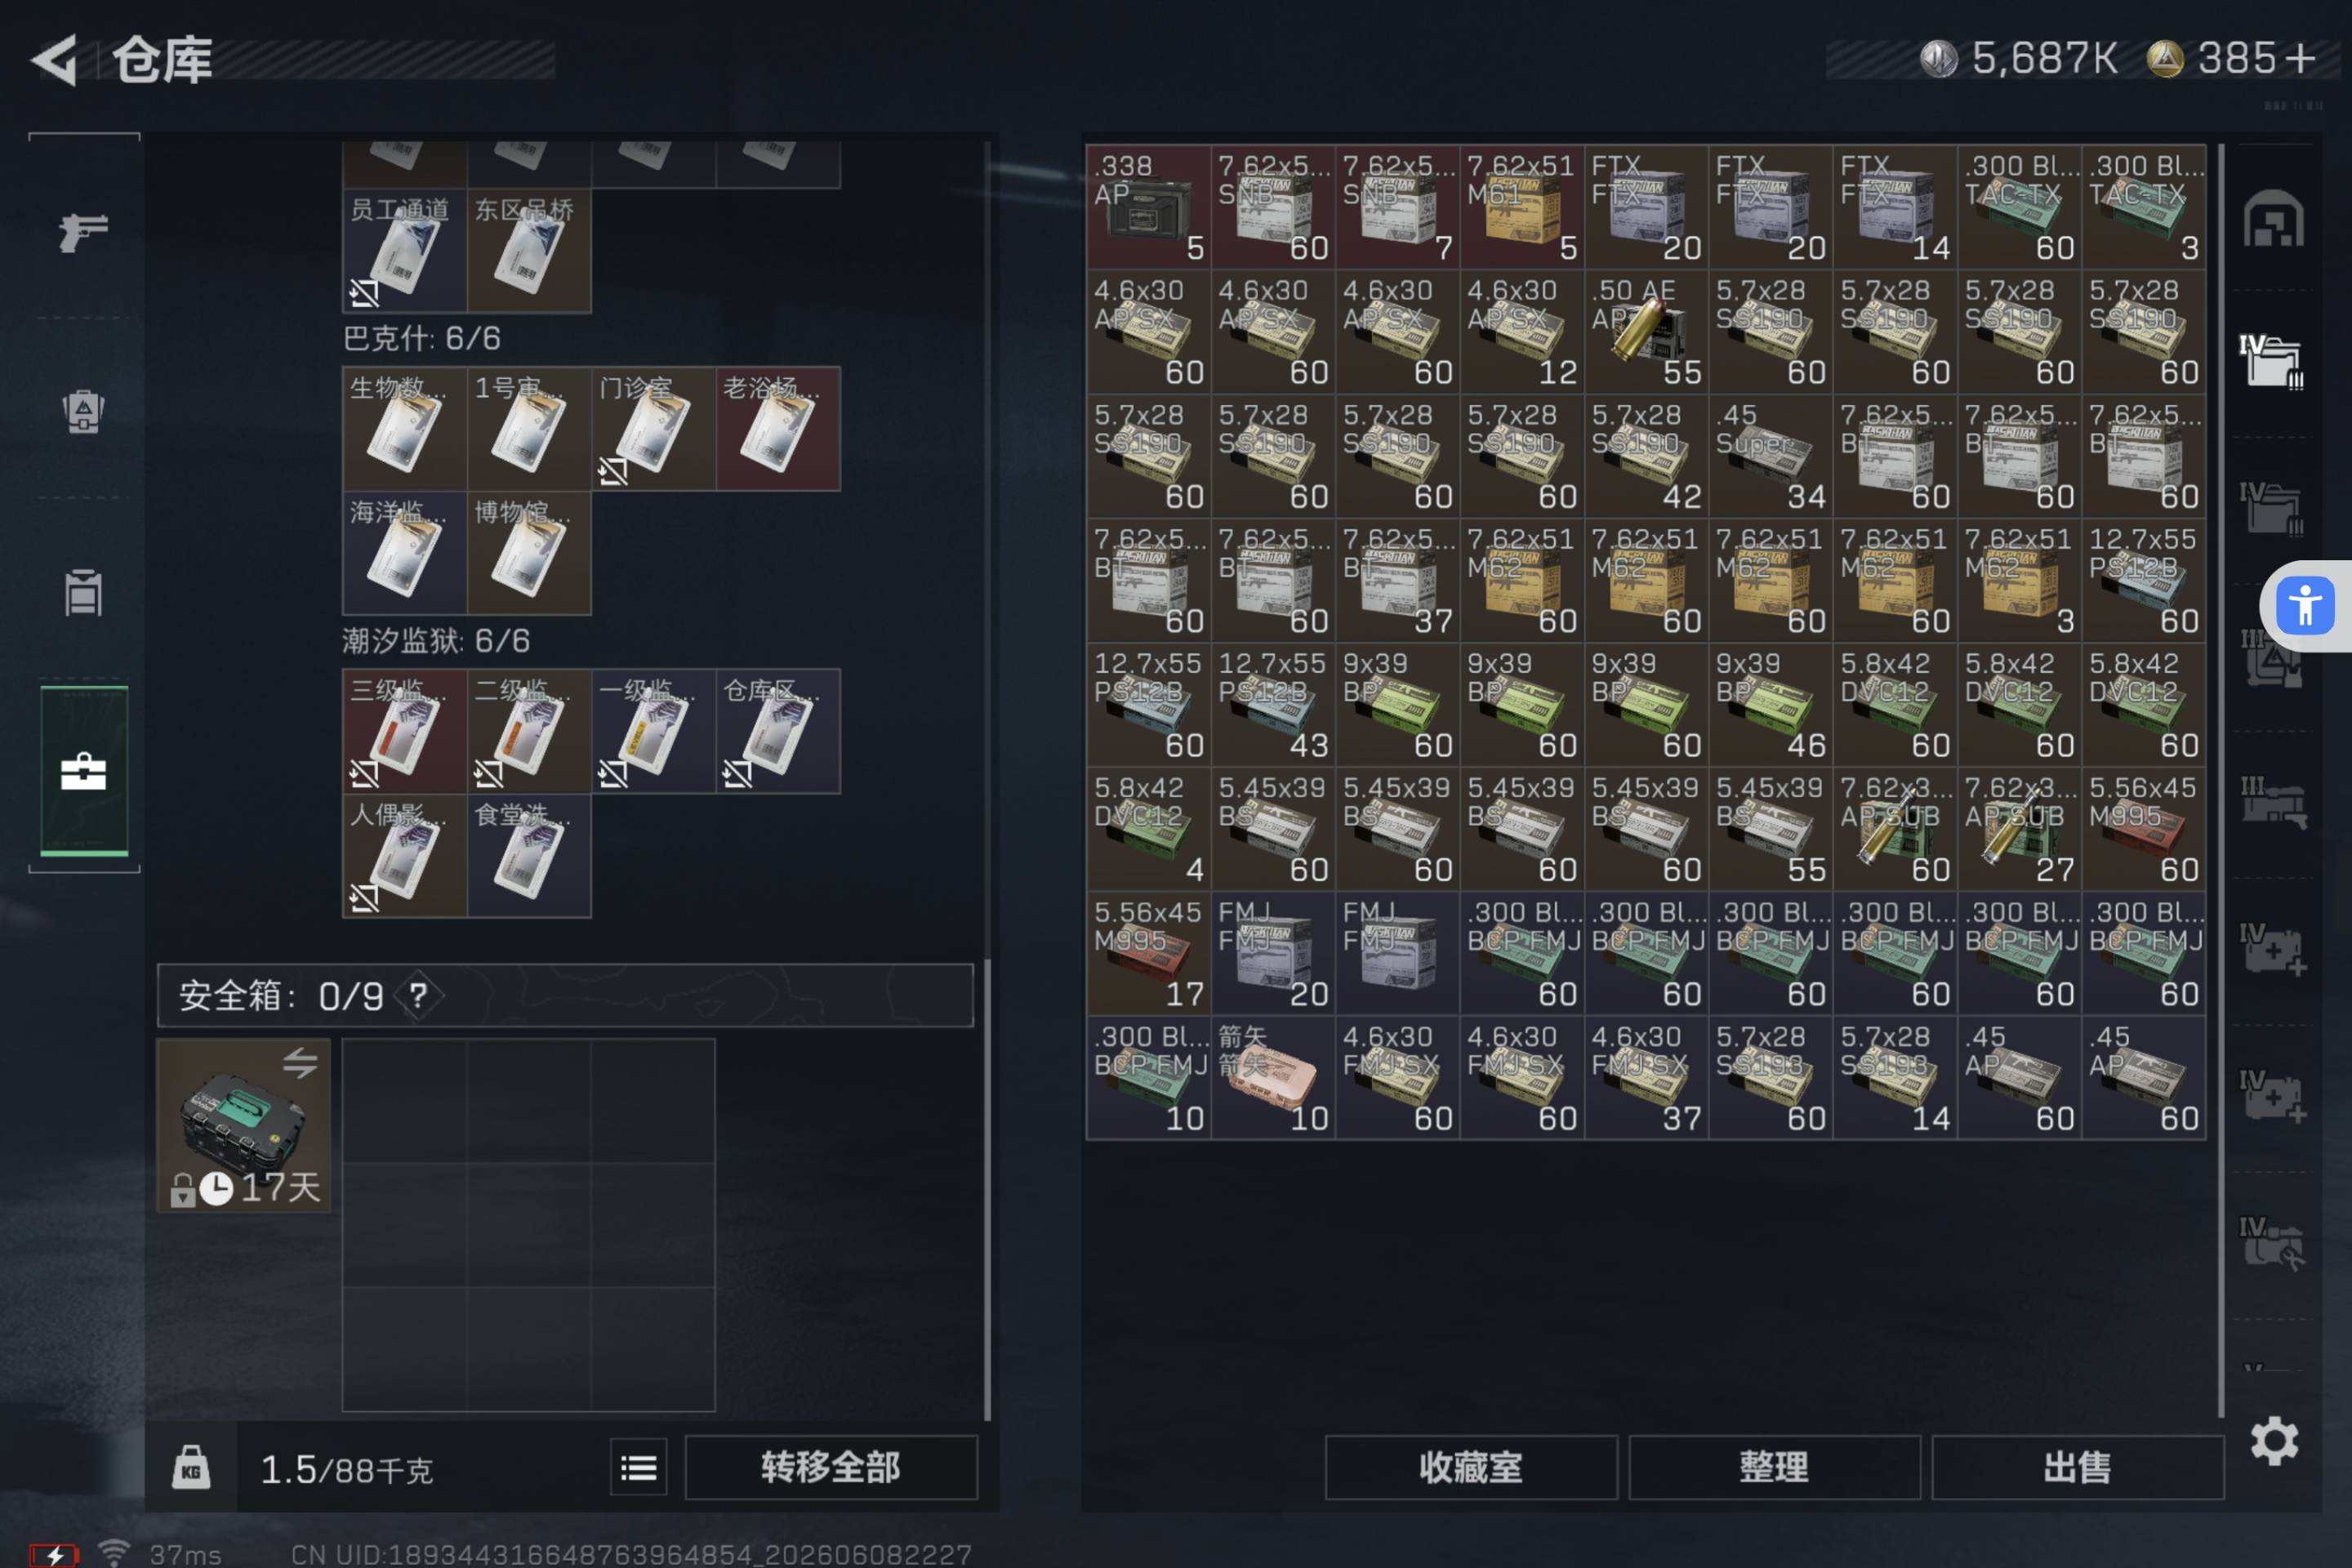Viewport: 2352px width, 1568px height.
Task: Select the .45 Super ammo stack of 34
Action: click(1771, 456)
